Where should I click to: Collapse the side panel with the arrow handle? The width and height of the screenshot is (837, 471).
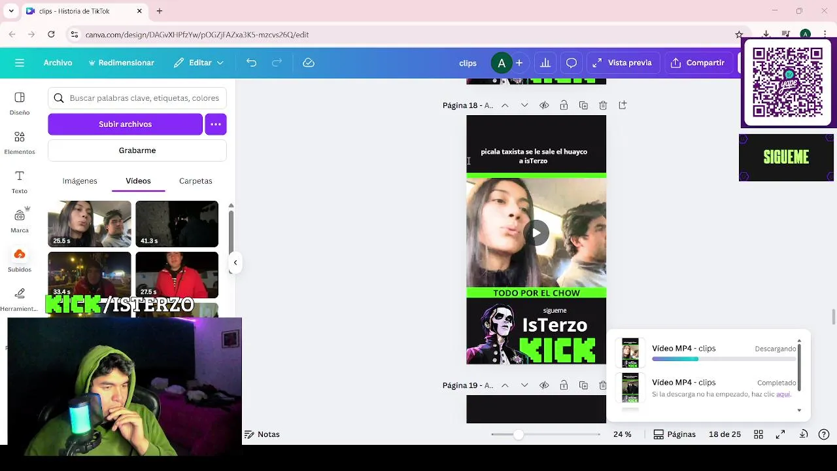tap(235, 262)
